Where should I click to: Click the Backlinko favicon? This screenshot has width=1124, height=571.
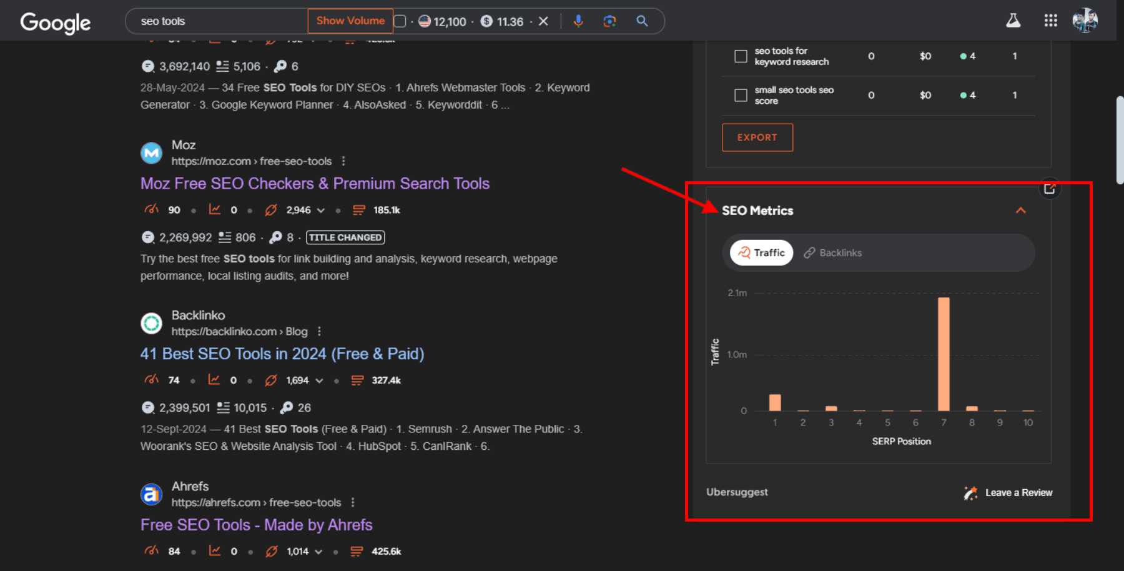(151, 324)
